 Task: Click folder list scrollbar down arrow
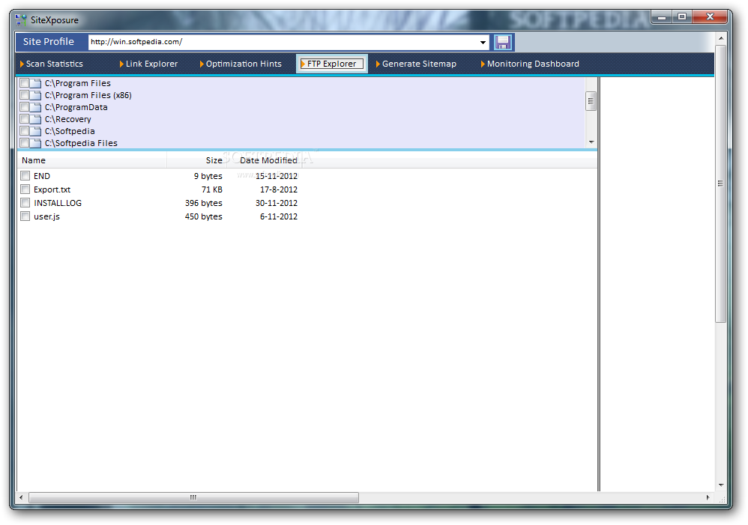click(x=591, y=142)
